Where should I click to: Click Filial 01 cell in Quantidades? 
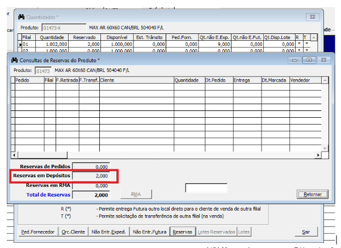tap(29, 44)
